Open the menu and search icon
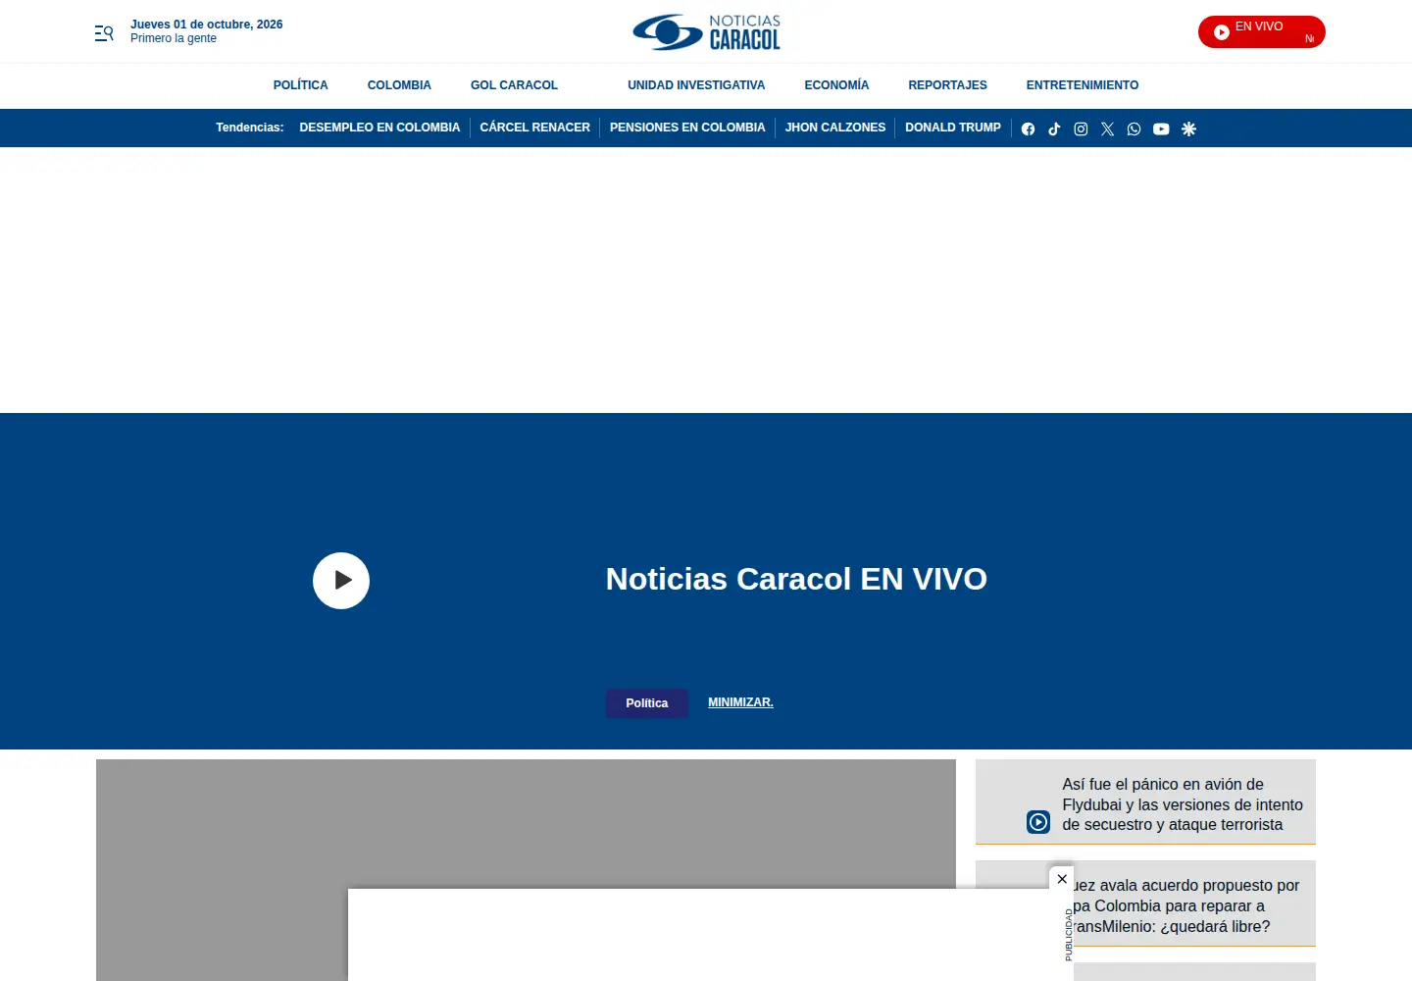Screen dimensions: 1412x981 (104, 32)
